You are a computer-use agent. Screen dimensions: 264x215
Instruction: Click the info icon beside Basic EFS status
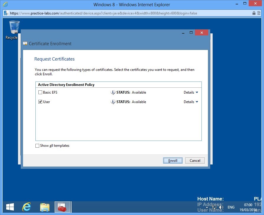tap(113, 92)
